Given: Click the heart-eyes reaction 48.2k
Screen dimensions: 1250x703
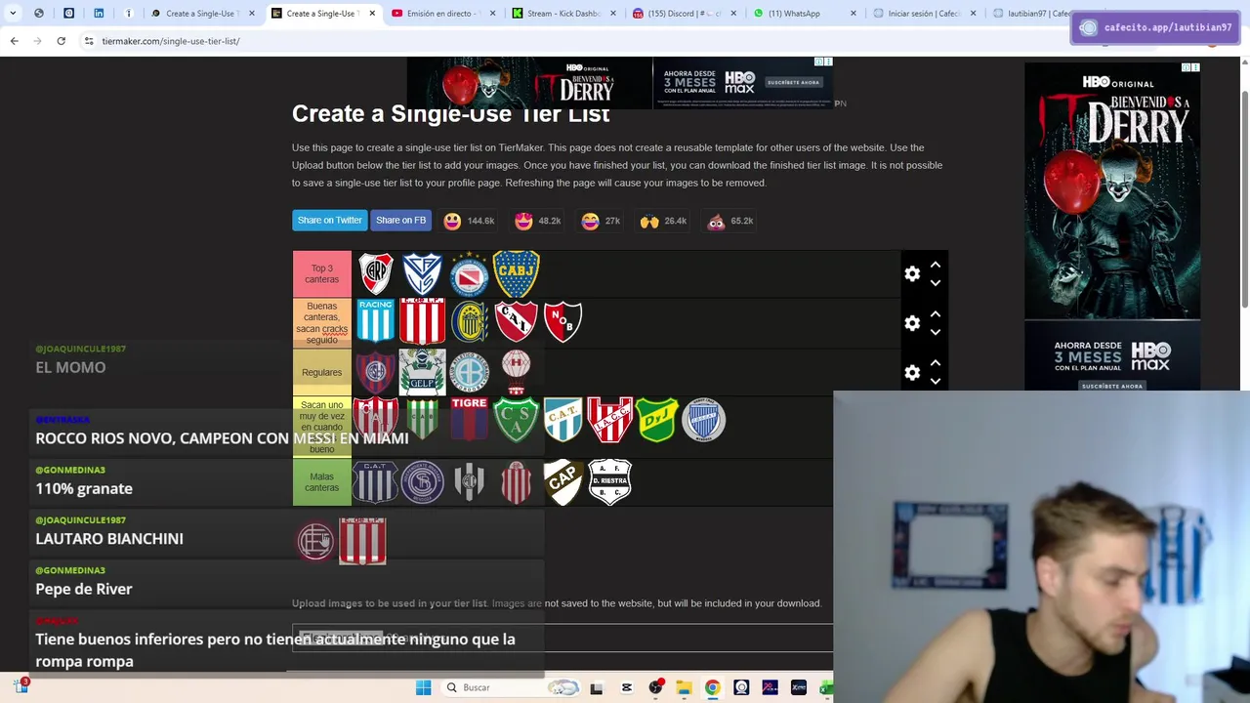Looking at the screenshot, I should (538, 222).
